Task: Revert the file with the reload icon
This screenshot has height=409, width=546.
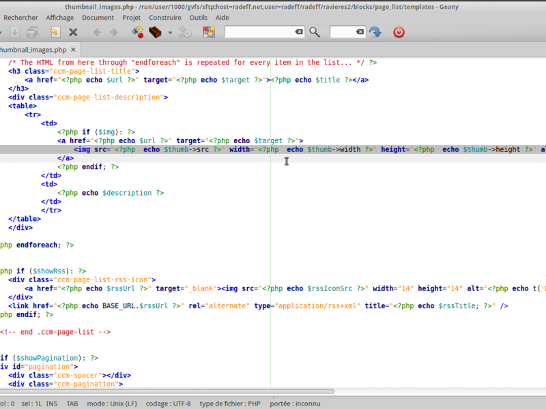Action: click(55, 32)
